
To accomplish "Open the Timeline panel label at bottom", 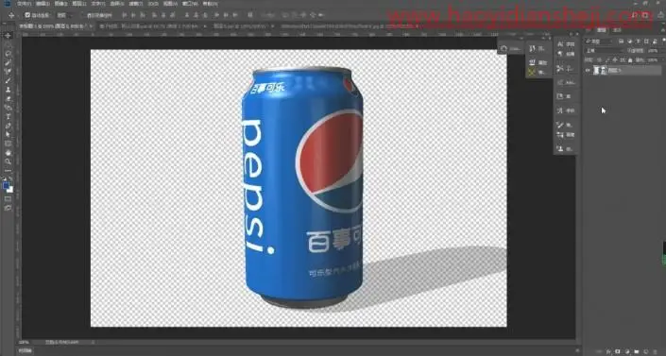I will point(26,351).
